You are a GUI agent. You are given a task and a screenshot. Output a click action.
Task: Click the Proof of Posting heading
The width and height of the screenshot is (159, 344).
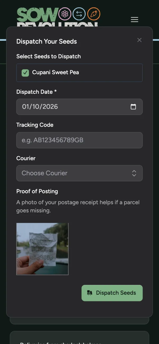[37, 191]
